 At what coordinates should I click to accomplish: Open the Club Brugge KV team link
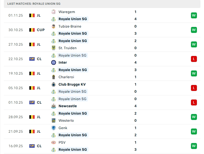72,84
